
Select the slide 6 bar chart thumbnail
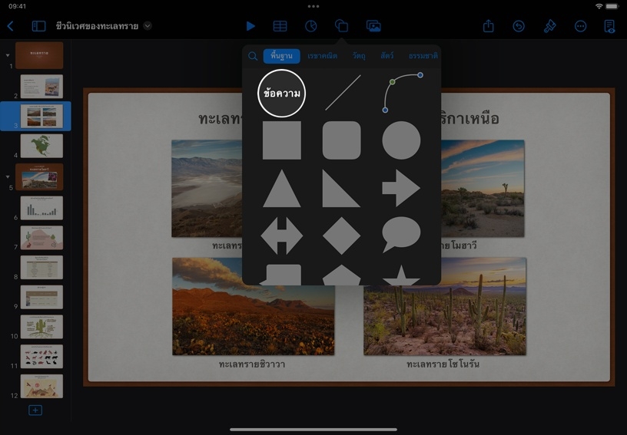pos(41,208)
